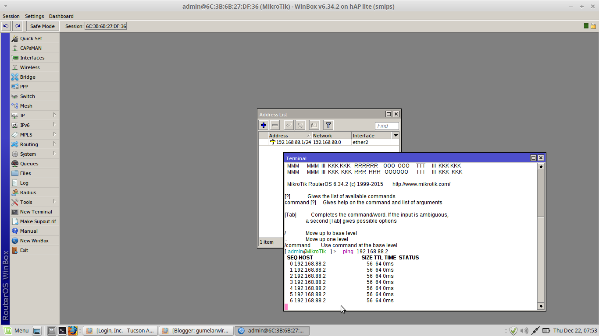
Task: Open a New Terminal
Action: pyautogui.click(x=35, y=212)
